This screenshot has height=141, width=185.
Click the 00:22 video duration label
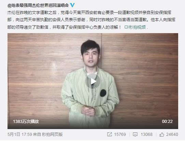click(x=167, y=122)
